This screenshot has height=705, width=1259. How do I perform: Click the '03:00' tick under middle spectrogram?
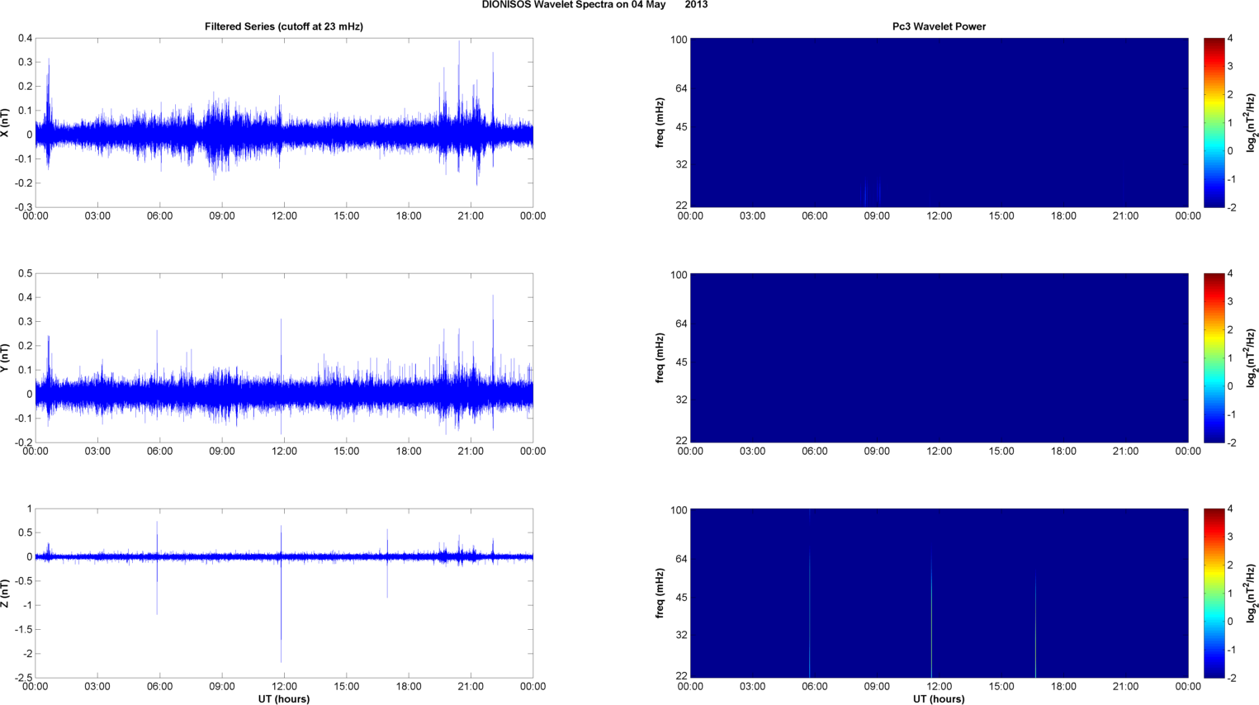tap(752, 452)
